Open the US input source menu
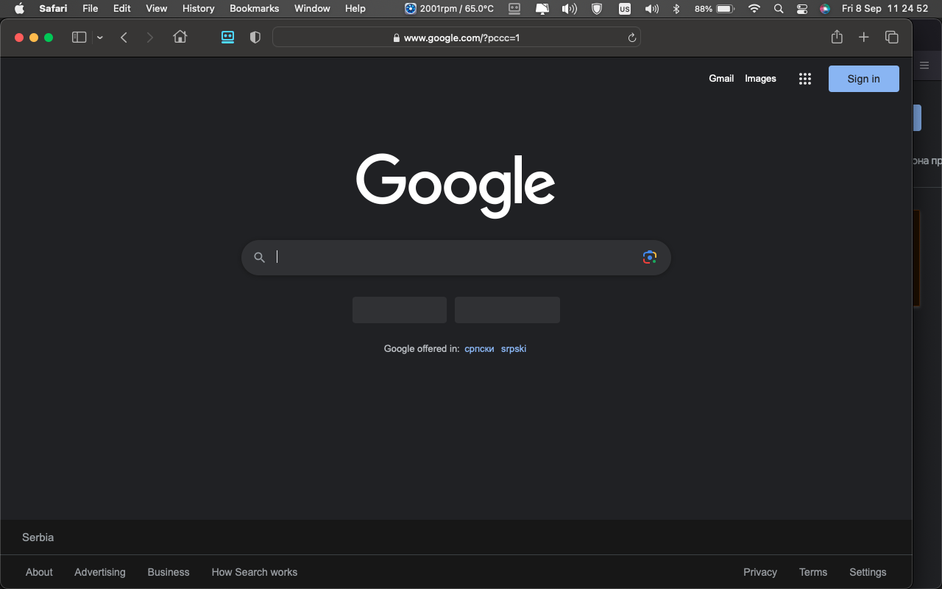 pos(625,9)
